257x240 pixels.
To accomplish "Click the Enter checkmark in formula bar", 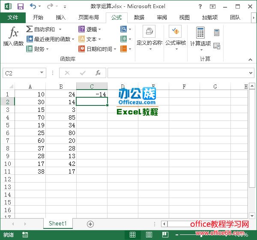I will pos(83,73).
